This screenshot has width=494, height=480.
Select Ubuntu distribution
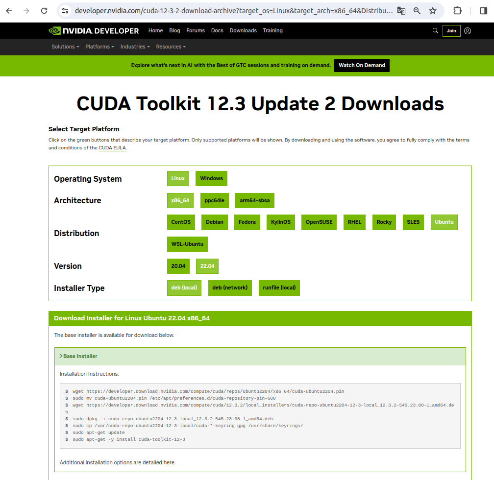point(444,222)
